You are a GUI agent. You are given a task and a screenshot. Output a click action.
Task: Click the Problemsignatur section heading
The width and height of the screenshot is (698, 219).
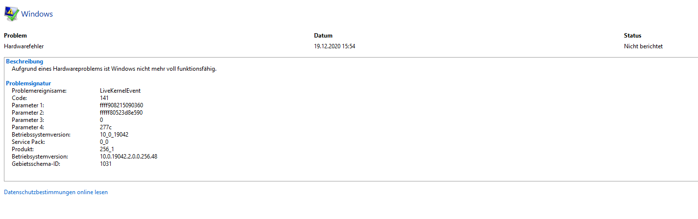click(x=28, y=83)
